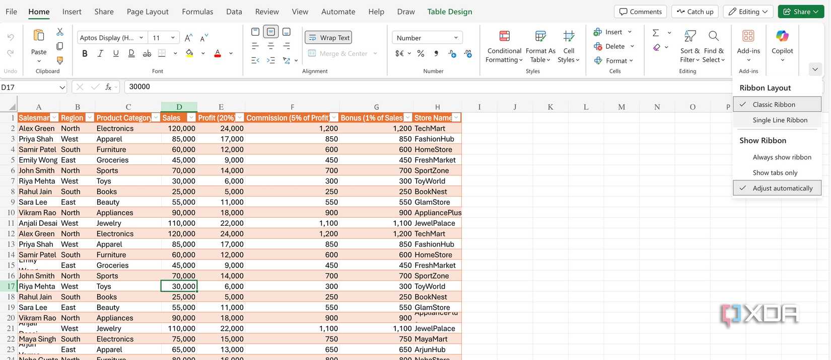Open Editing mode dropdown
831x360 pixels.
tap(748, 12)
